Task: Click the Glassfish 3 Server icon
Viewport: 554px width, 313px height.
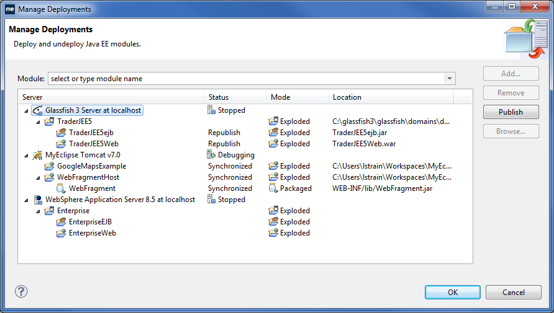Action: coord(37,110)
